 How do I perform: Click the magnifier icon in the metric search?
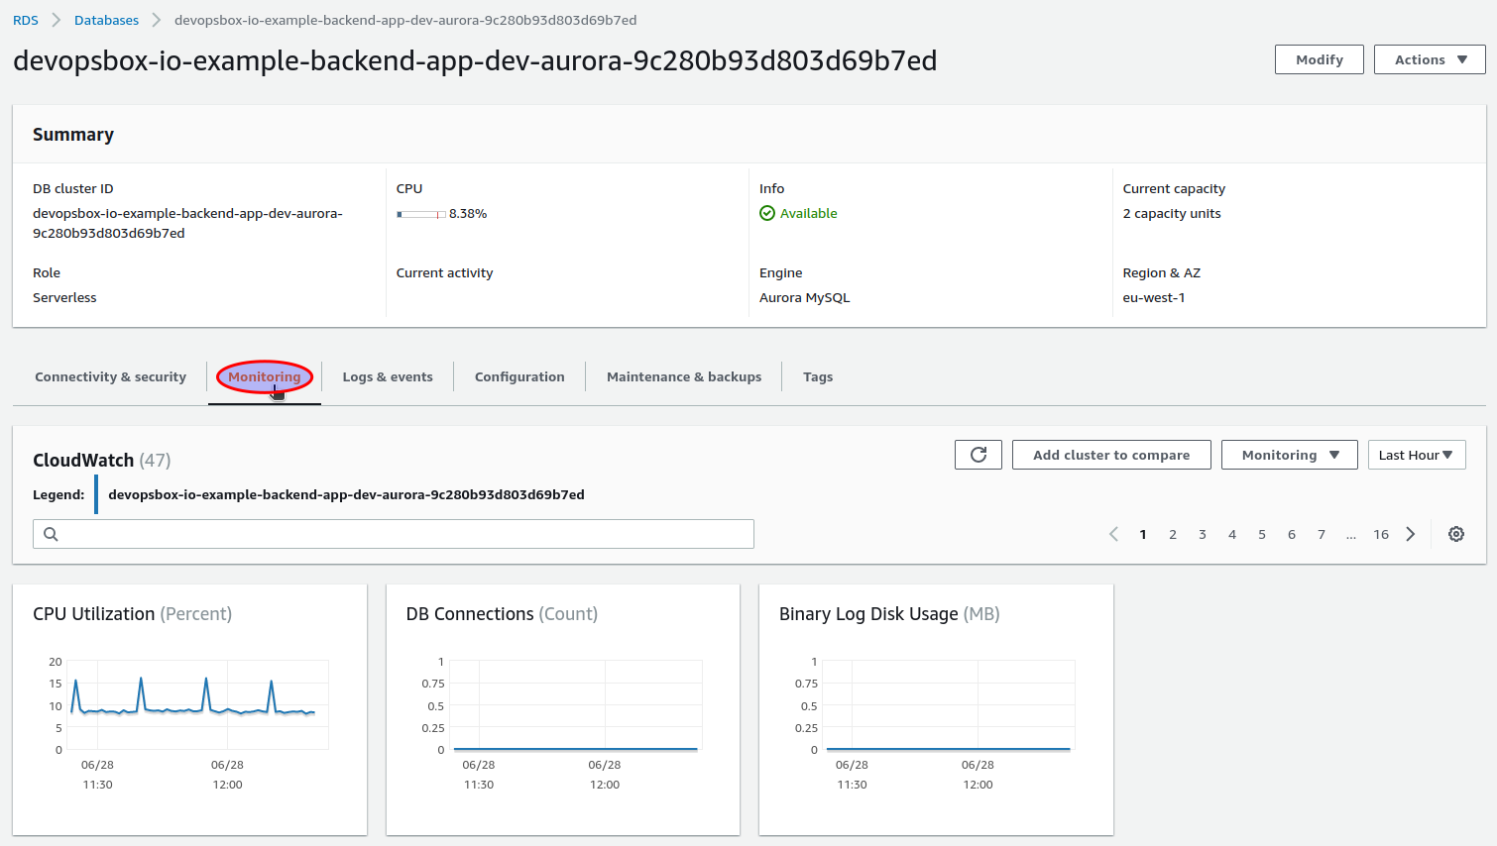point(51,534)
